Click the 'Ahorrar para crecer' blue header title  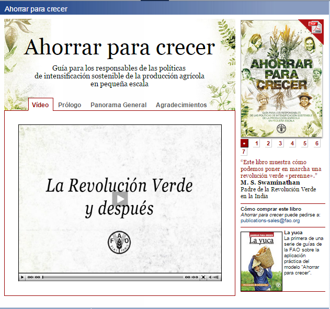[36, 9]
